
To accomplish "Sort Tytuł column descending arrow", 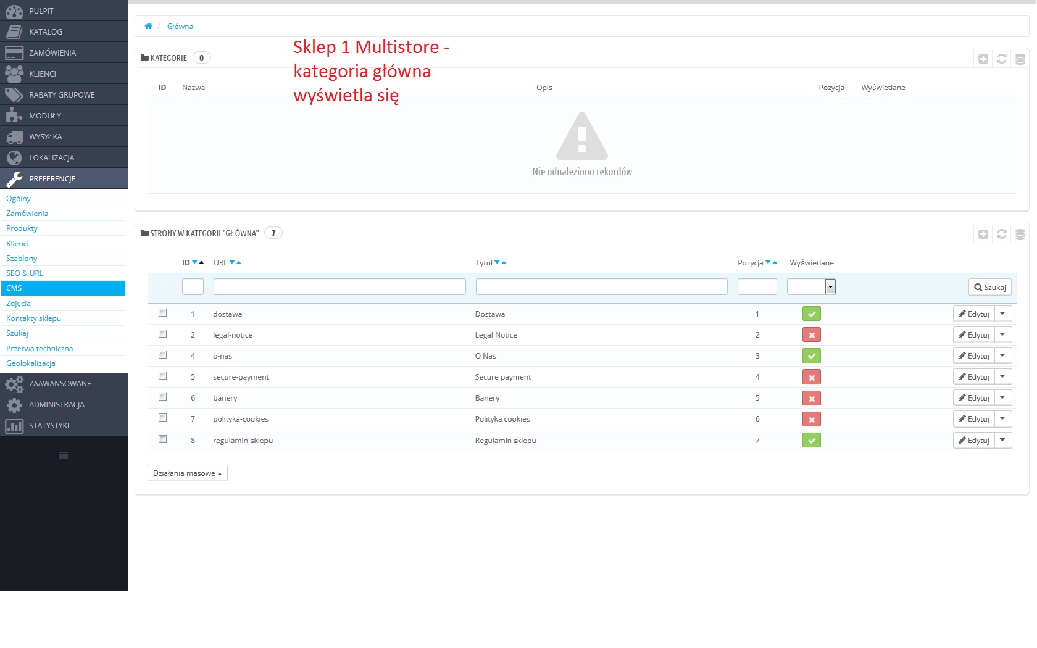I will (x=497, y=262).
